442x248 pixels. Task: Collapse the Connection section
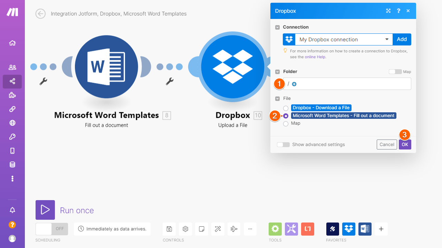(x=278, y=27)
